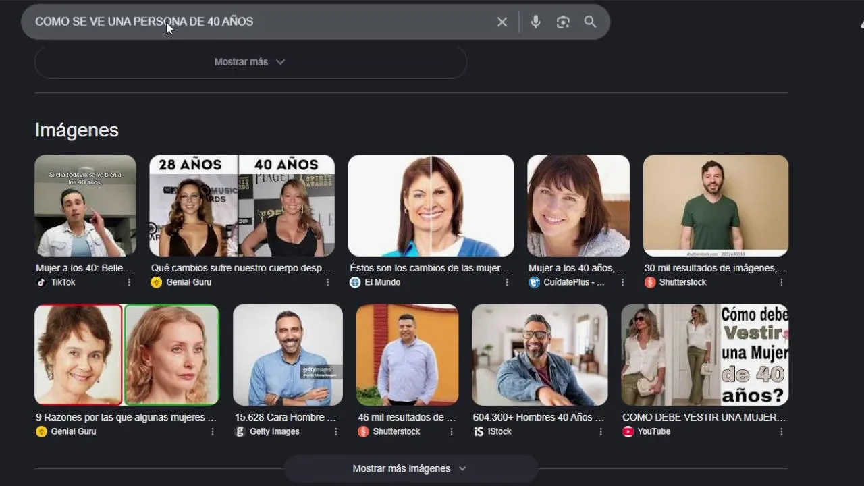Click iStock source name

(500, 431)
